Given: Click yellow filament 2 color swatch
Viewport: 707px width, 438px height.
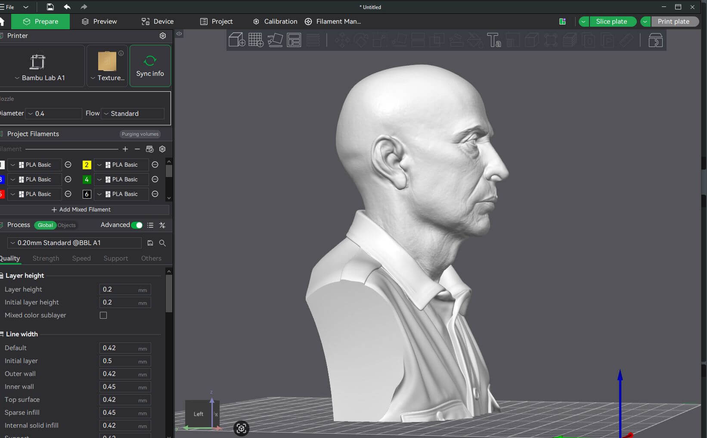Looking at the screenshot, I should pos(87,165).
